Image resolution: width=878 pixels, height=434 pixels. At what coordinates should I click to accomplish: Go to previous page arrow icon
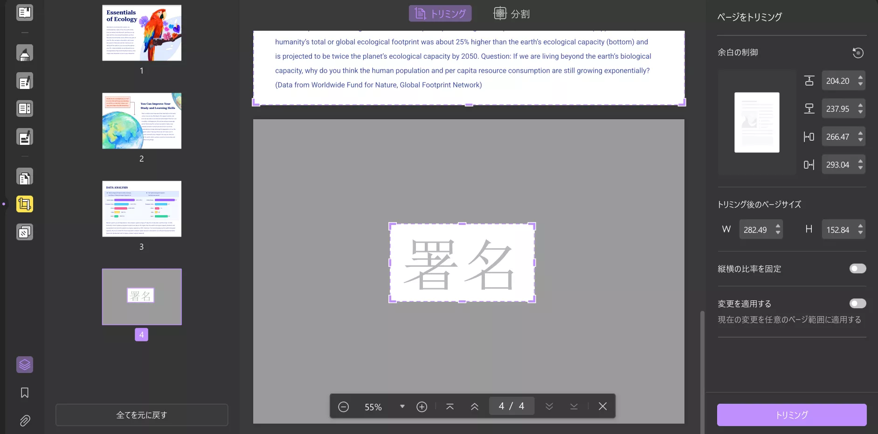(x=475, y=407)
